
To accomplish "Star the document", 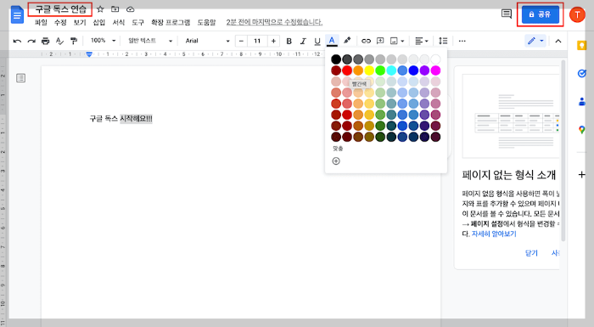I will coord(100,9).
